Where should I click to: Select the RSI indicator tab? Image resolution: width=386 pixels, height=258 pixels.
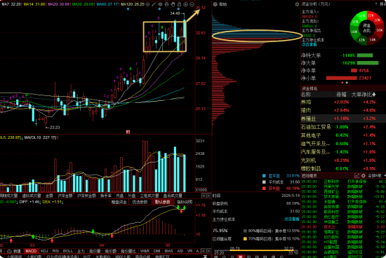click(x=55, y=251)
